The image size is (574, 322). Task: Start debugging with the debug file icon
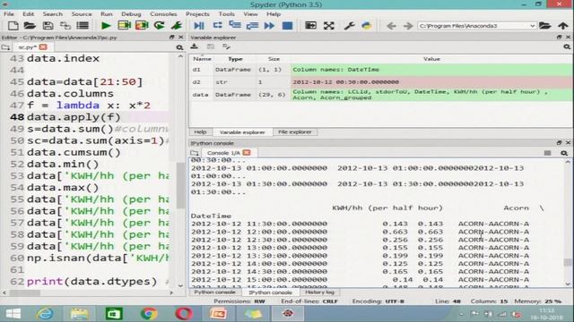(x=199, y=26)
